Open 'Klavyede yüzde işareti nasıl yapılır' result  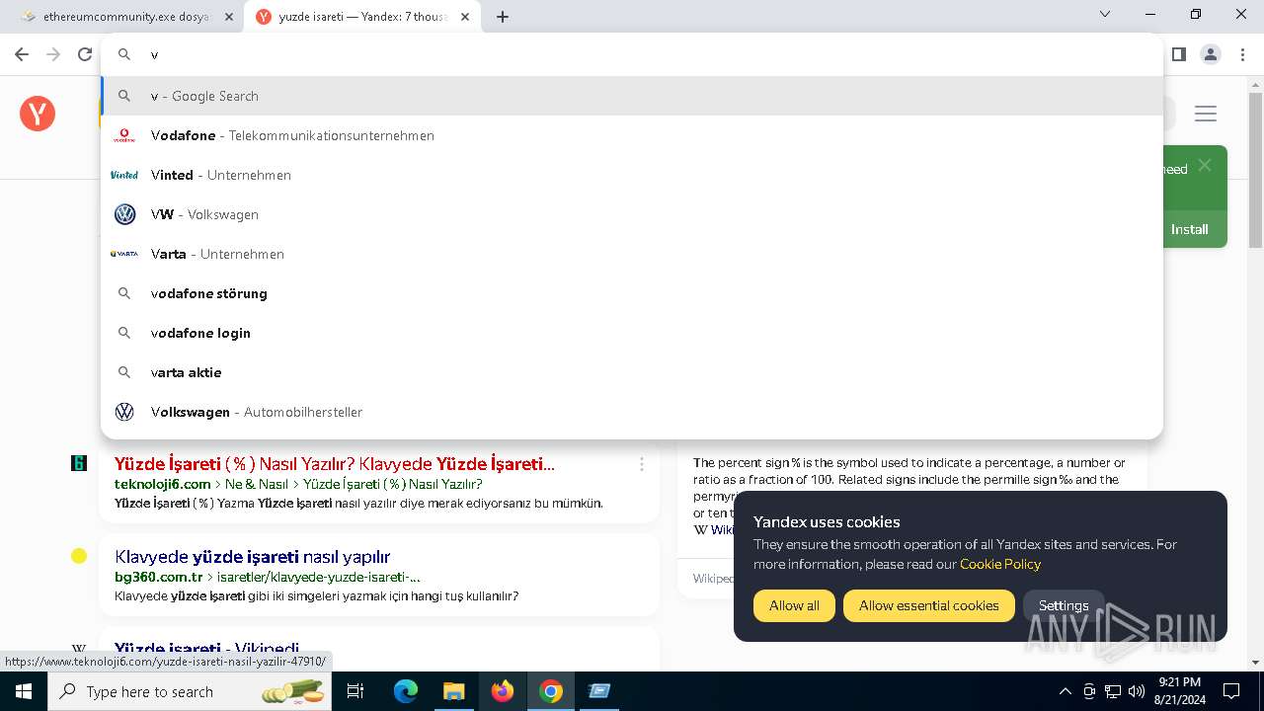(253, 557)
